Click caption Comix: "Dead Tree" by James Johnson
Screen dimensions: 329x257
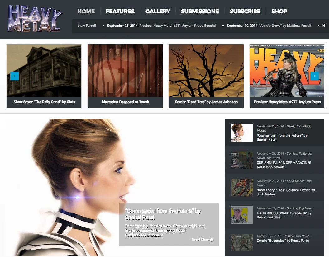pyautogui.click(x=206, y=102)
